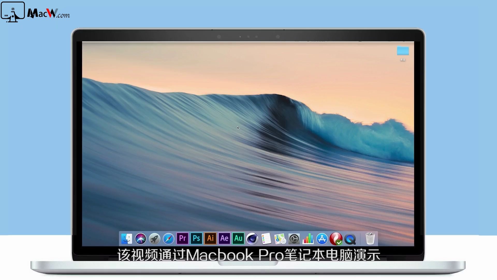This screenshot has height=280, width=497.
Task: Click the Cinema 4D icon
Action: coord(252,239)
